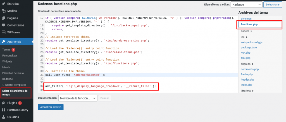Open header.php file
Image resolution: width=286 pixels, height=122 pixels.
pyautogui.click(x=247, y=80)
